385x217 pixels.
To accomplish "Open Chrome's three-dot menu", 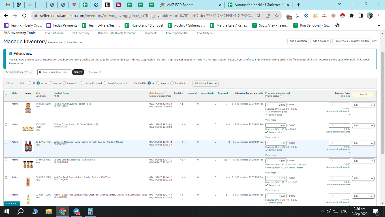I will tap(379, 16).
